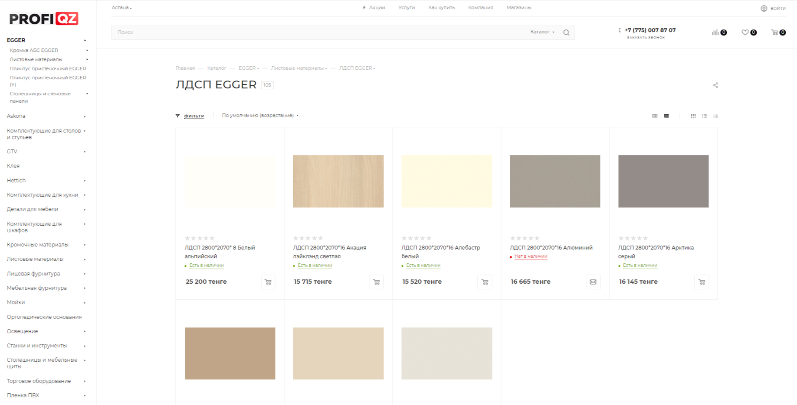Go to Каталог breadcrumb
Image resolution: width=797 pixels, height=405 pixels.
[x=217, y=68]
